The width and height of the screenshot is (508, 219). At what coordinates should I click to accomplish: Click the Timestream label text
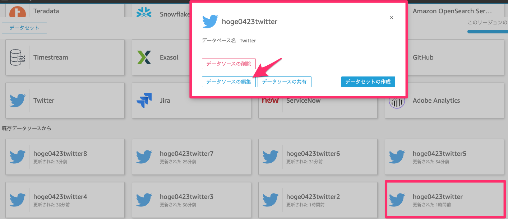click(51, 57)
